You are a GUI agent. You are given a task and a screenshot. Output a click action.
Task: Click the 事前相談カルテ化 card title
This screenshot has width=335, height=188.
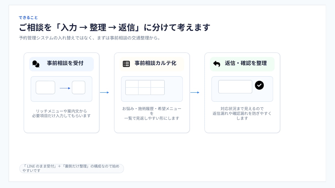point(155,63)
